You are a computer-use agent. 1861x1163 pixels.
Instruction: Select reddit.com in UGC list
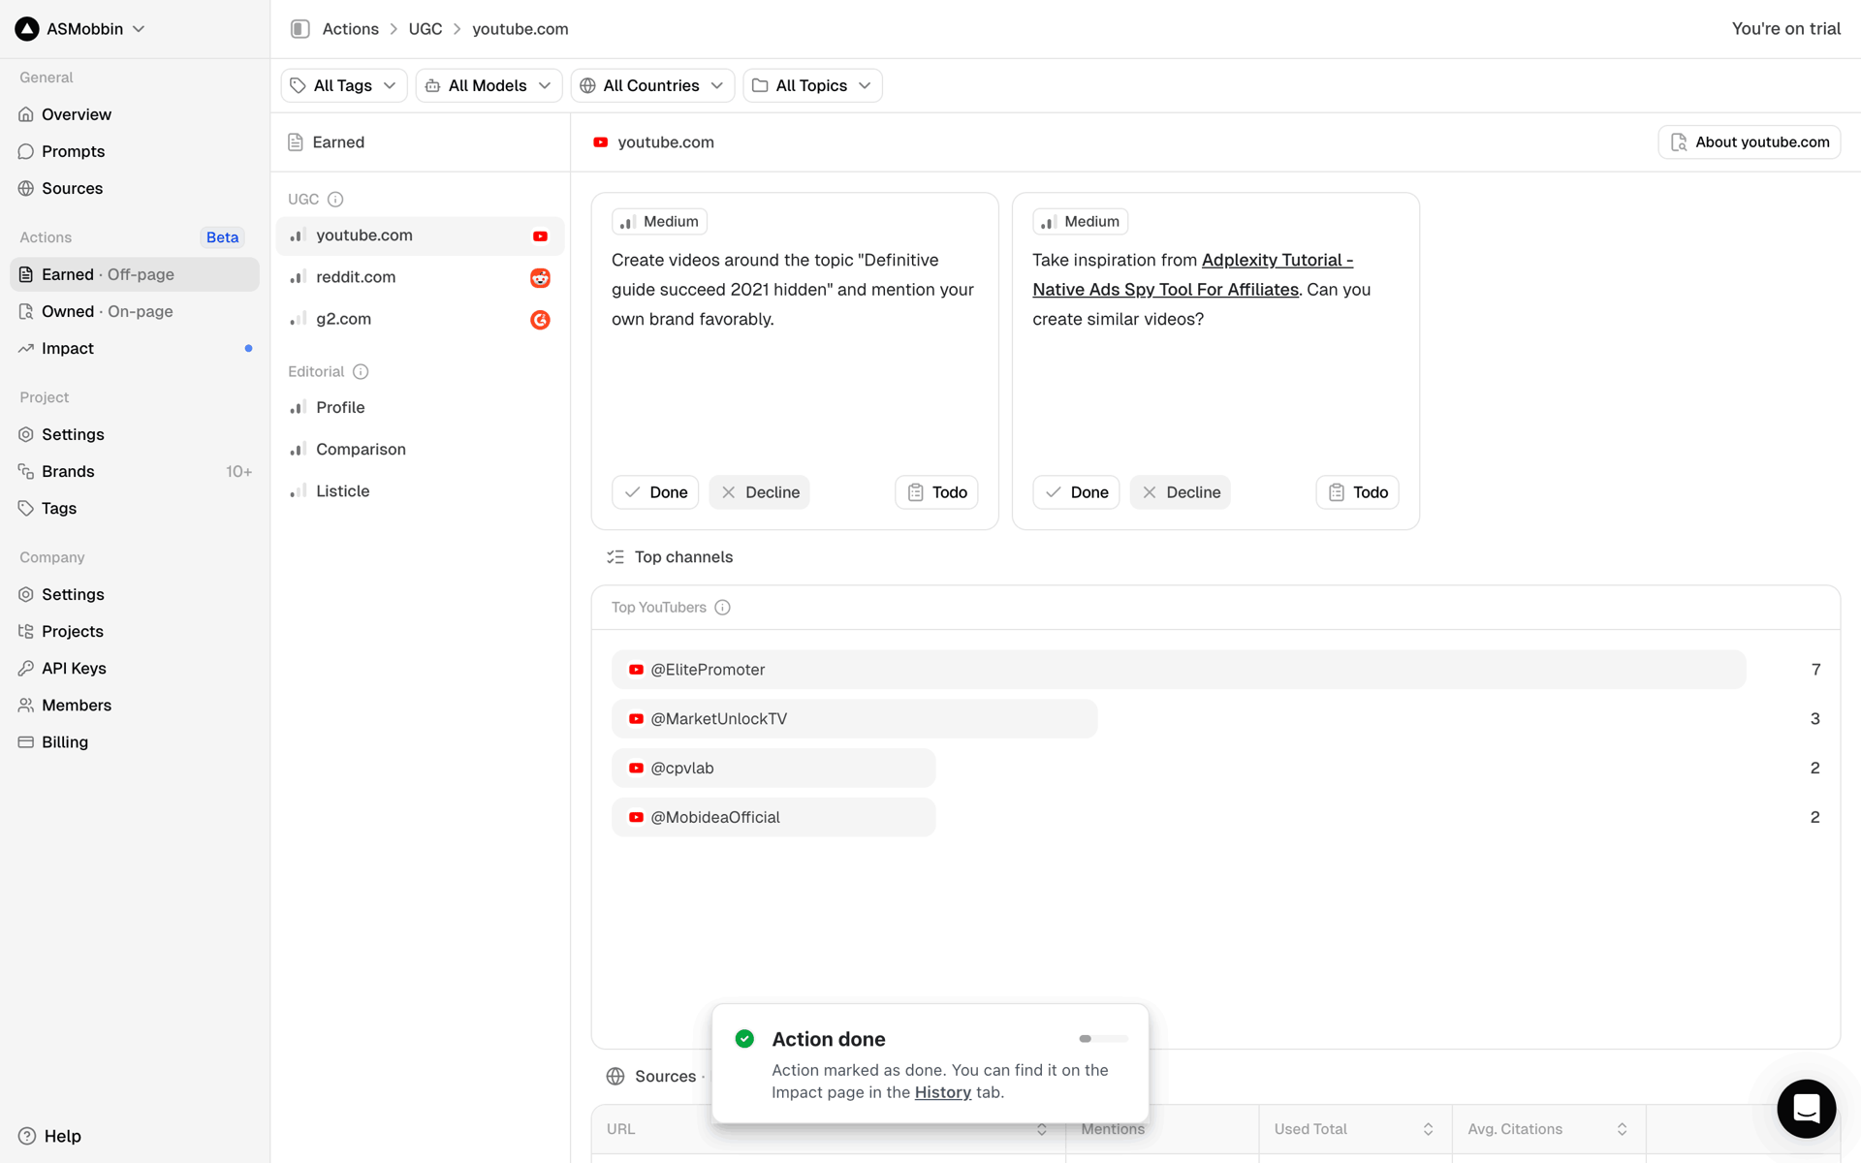click(420, 277)
